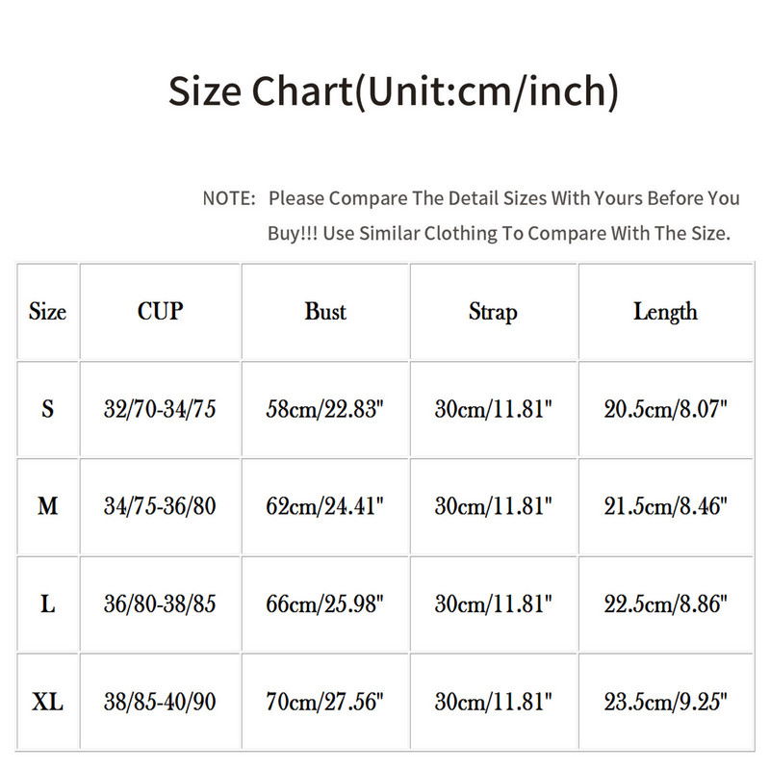The width and height of the screenshot is (770, 770).
Task: Click the 32/70-34/75 cup cell
Action: coord(160,409)
